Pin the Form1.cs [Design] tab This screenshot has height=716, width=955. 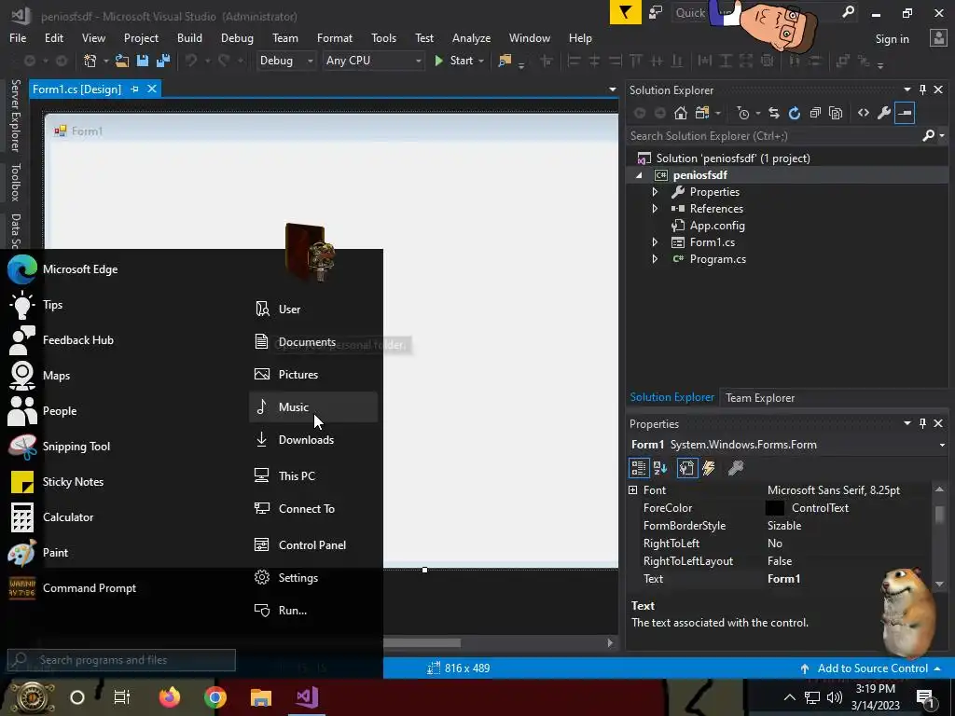[134, 89]
